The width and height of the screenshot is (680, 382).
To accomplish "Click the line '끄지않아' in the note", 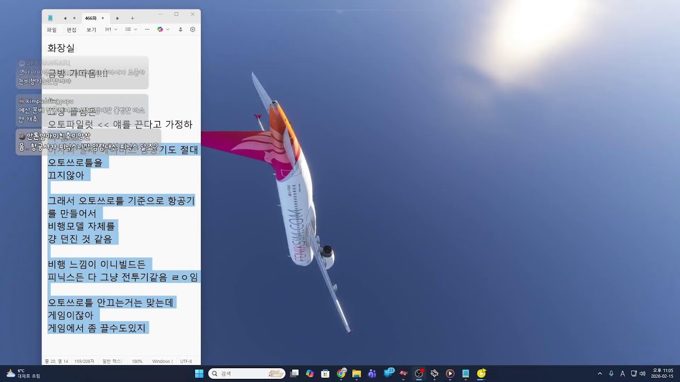I will tap(66, 175).
